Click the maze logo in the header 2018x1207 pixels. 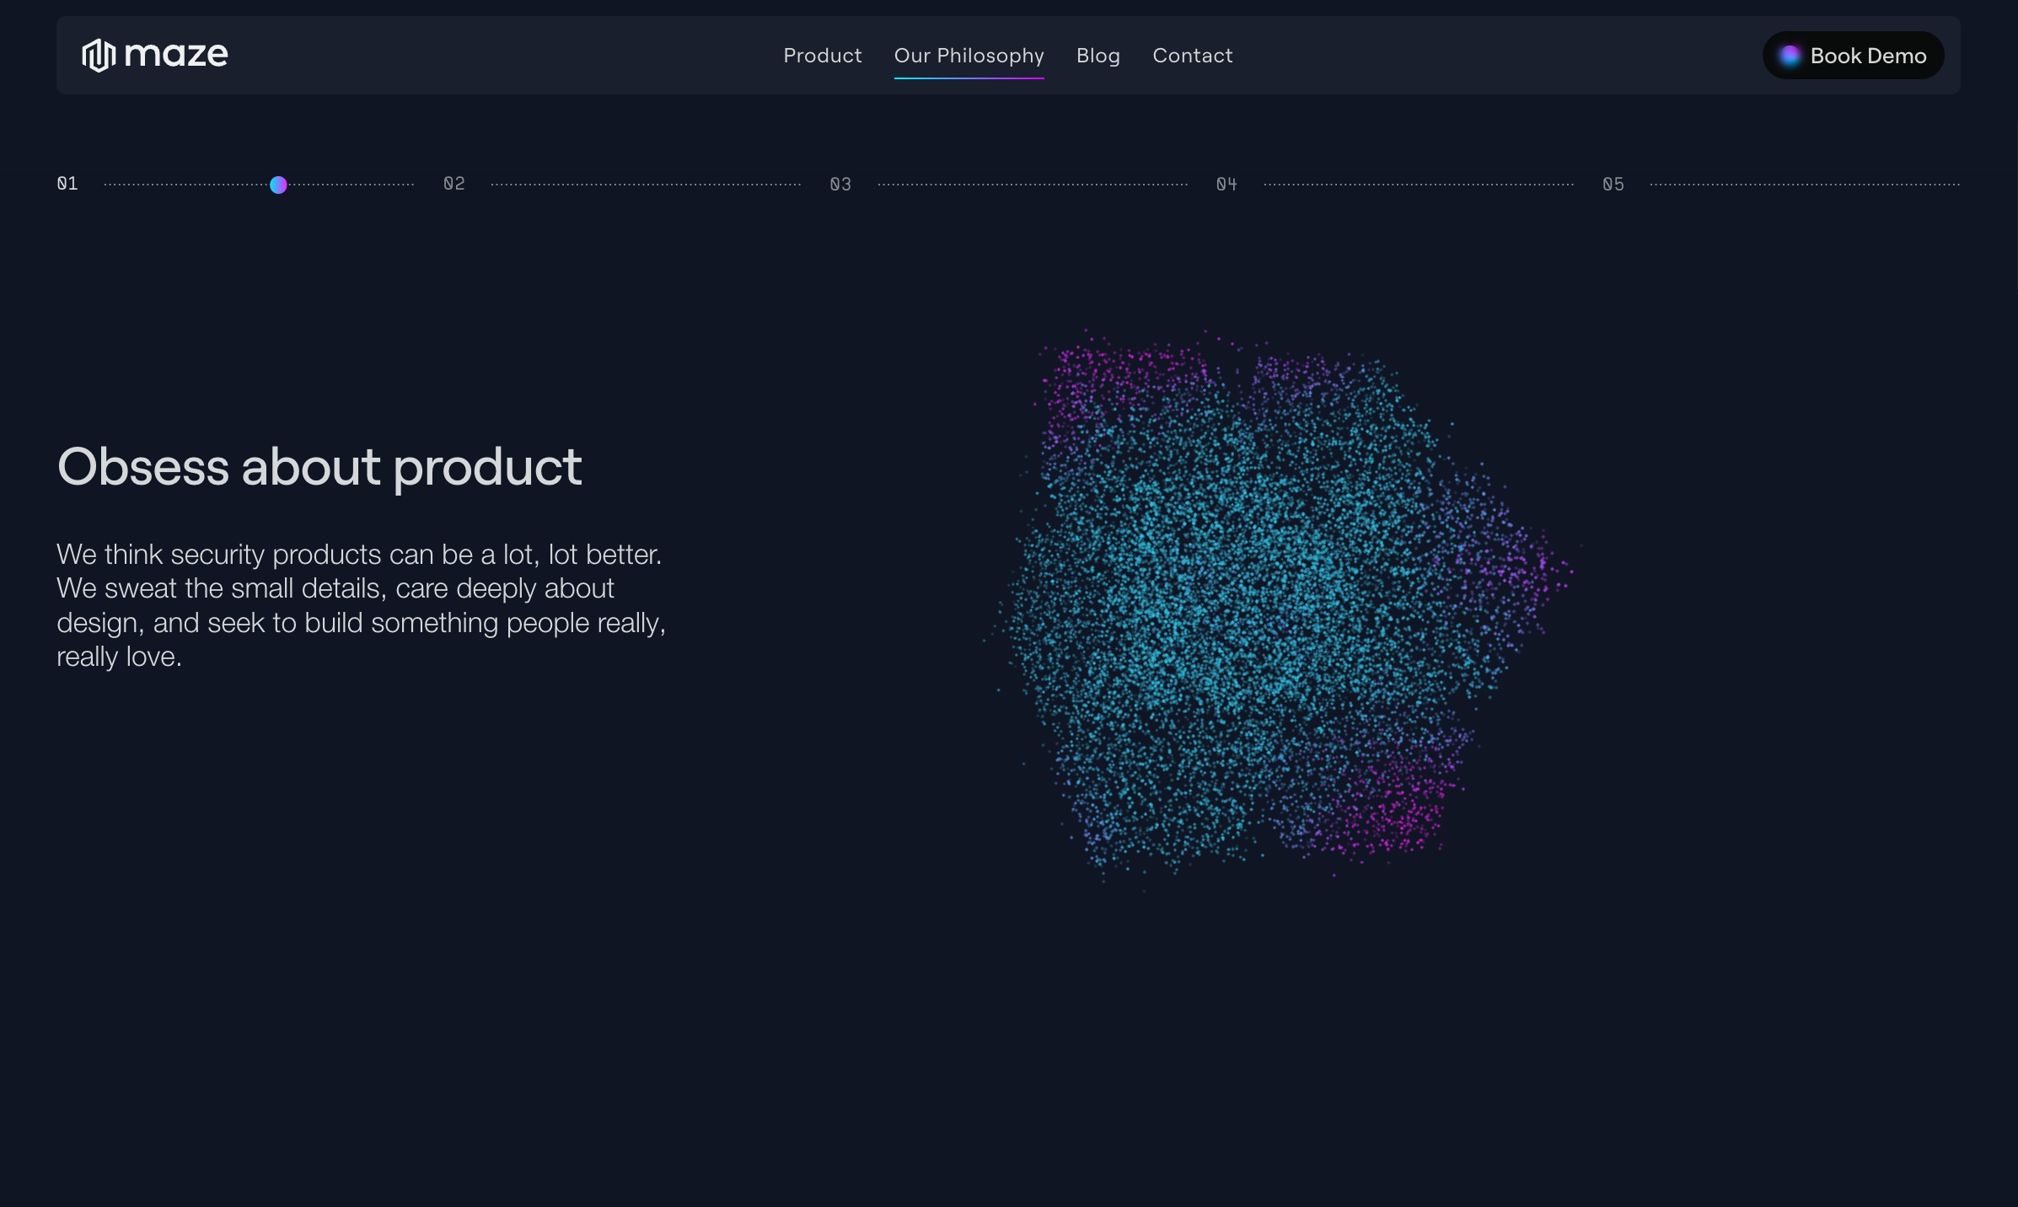click(x=155, y=55)
